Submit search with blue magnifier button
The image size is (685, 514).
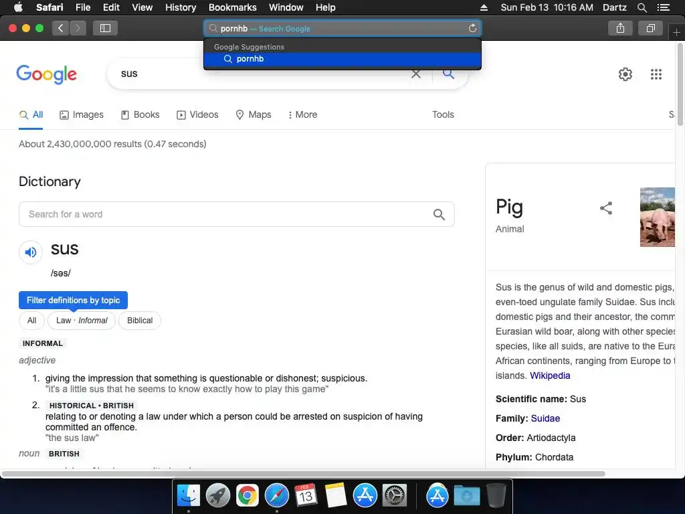[448, 74]
